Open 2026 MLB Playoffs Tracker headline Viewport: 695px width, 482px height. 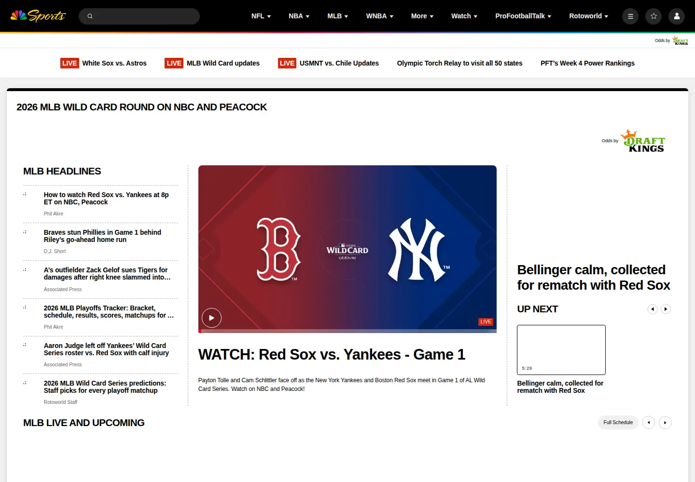pos(109,312)
